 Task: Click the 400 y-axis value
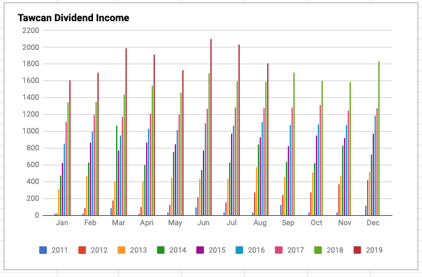(33, 182)
